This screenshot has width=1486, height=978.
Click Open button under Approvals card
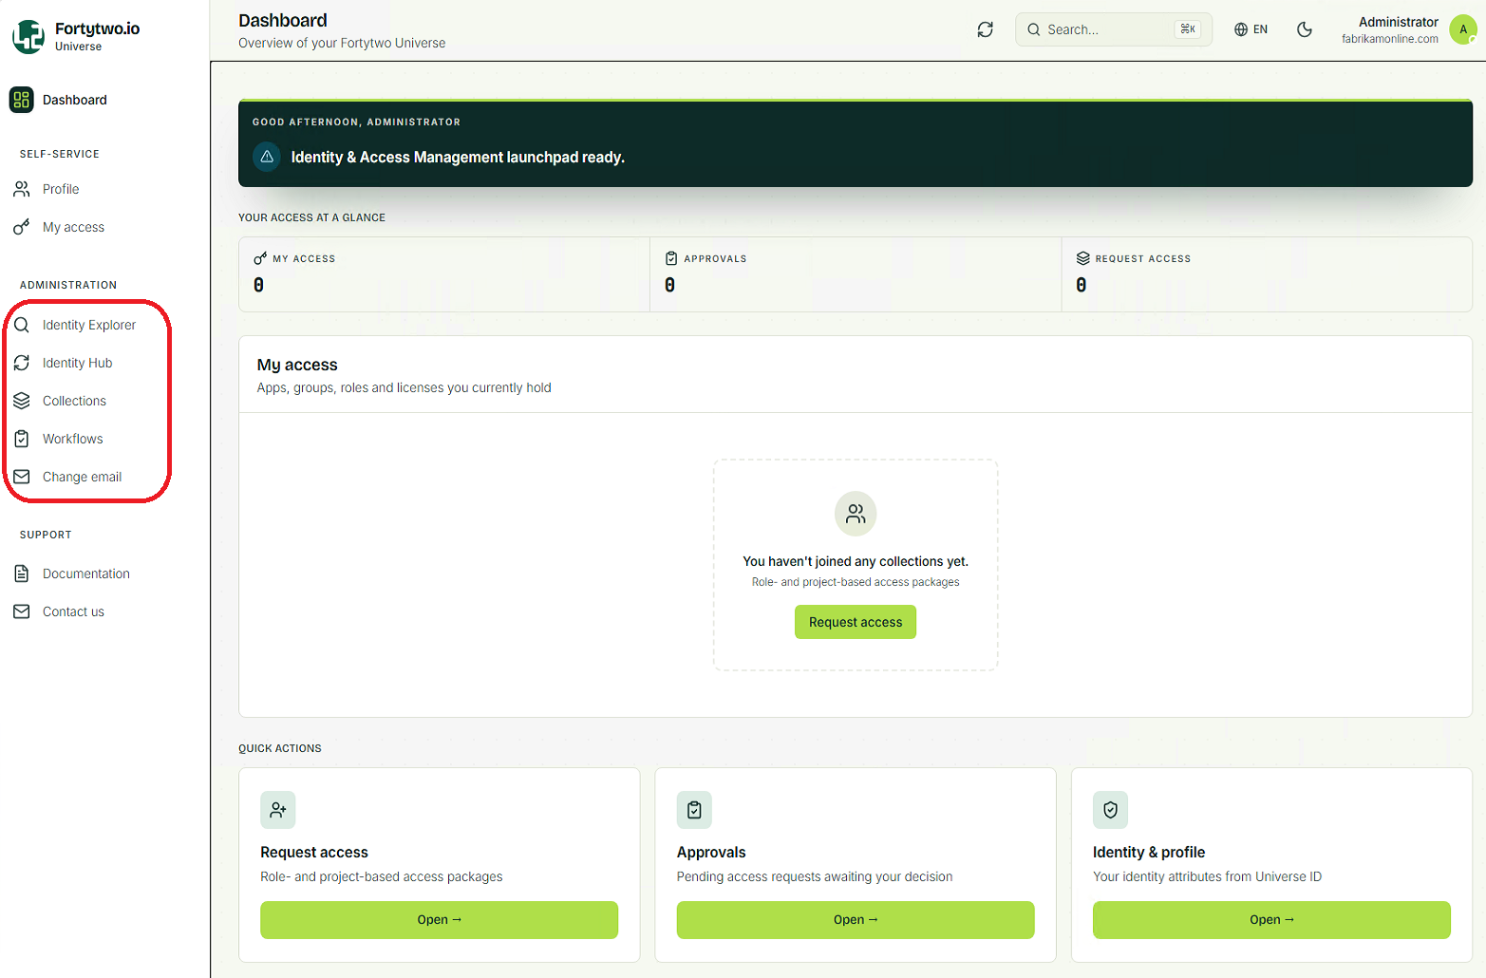pyautogui.click(x=856, y=920)
